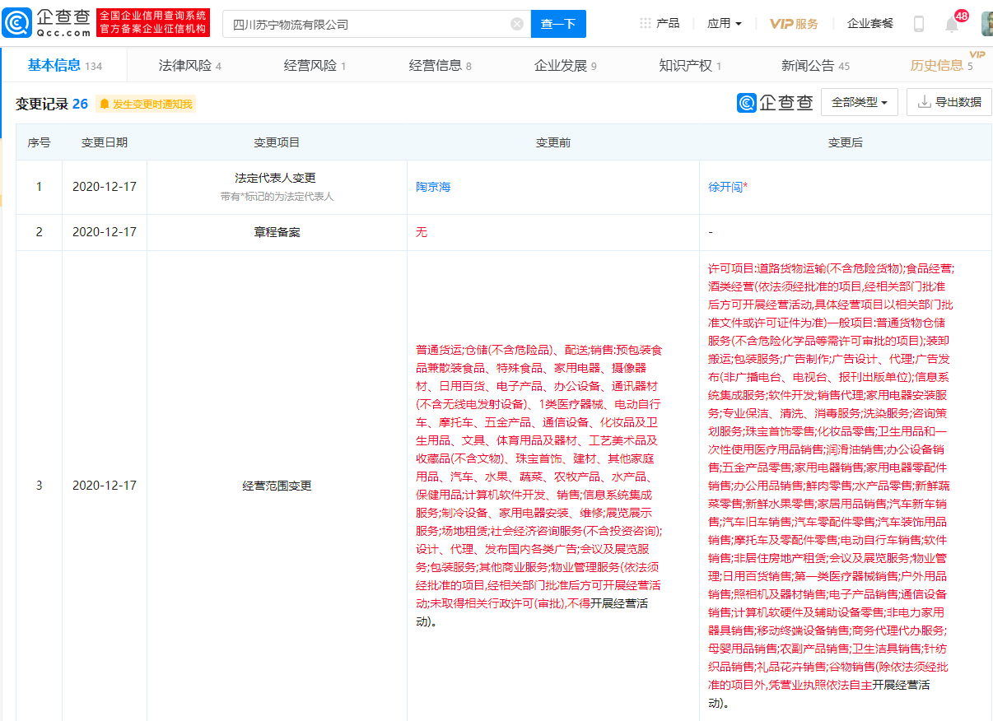The height and width of the screenshot is (721, 993).
Task: Select the 法定代表人变更 cell
Action: point(277,187)
